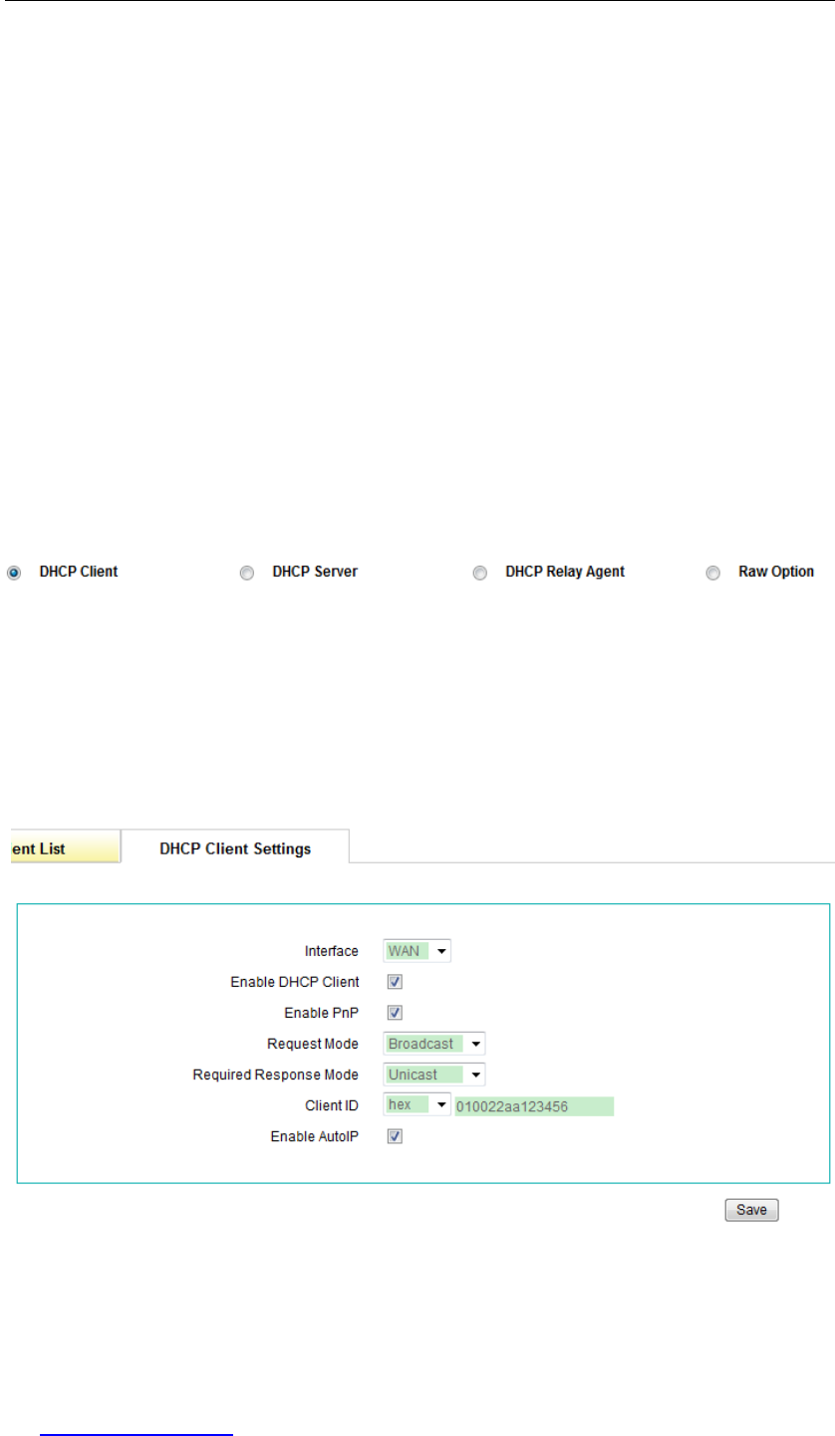
Task: Click the Required Response Mode label
Action: point(275,1076)
